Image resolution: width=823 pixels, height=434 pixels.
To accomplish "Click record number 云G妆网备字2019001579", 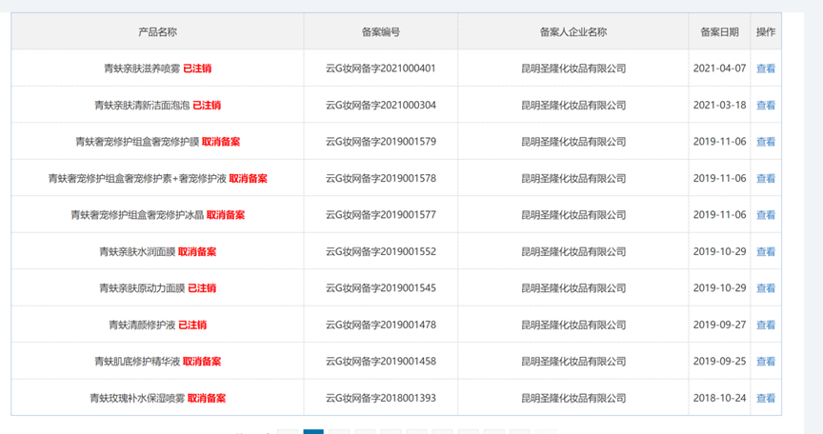I will pos(380,142).
